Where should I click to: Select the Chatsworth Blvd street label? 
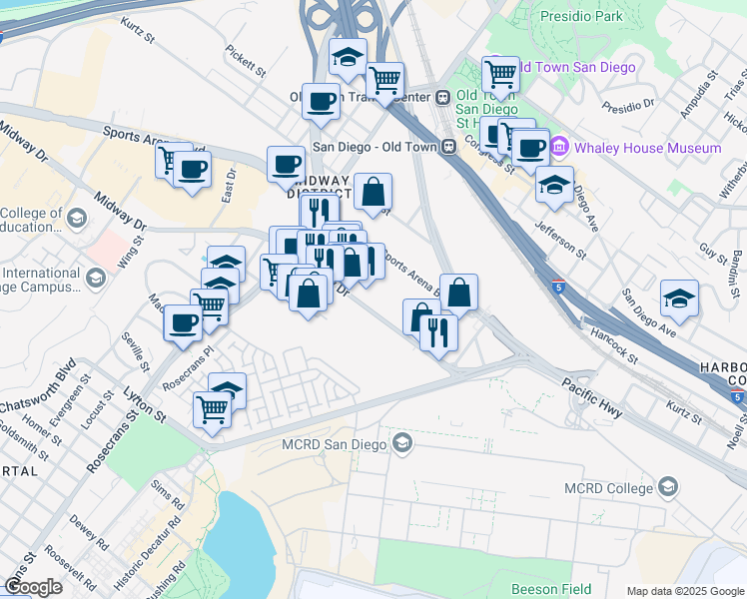(38, 386)
